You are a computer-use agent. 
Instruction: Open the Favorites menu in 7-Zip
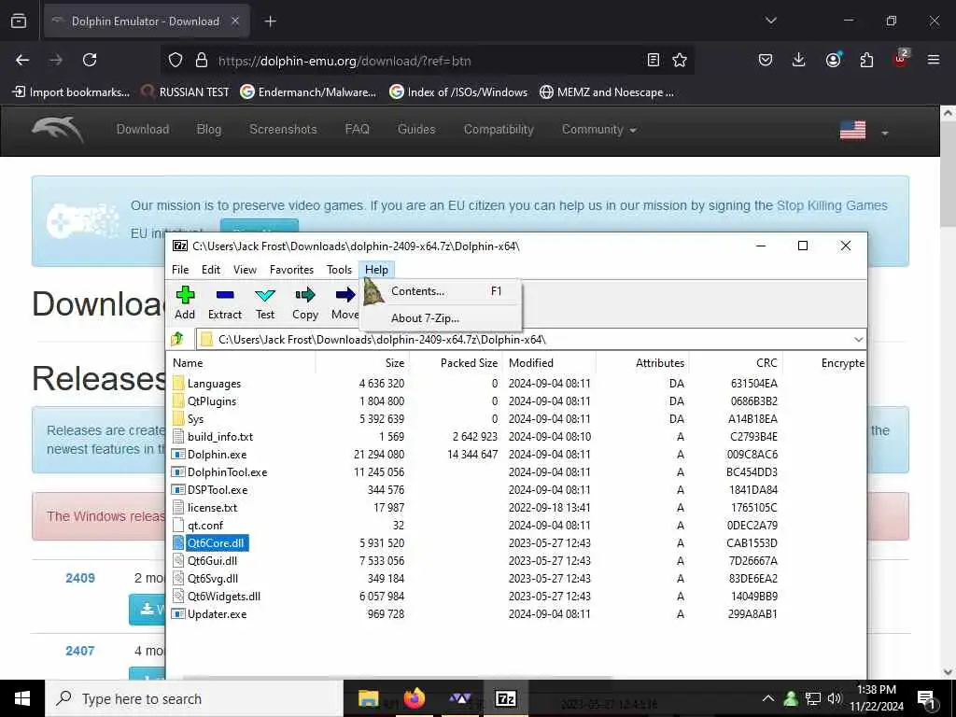[291, 270]
